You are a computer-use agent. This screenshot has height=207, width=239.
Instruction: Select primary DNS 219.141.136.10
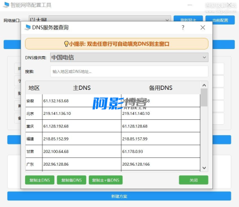[82, 113]
